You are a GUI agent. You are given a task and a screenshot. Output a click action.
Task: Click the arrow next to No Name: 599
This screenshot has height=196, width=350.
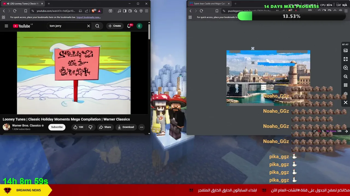point(346,131)
